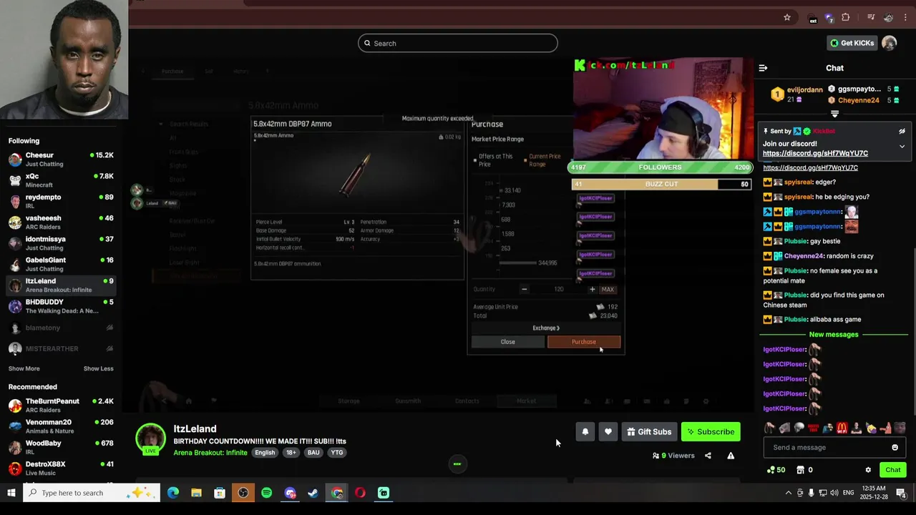Expand following list with Show More
916x515 pixels.
[24, 368]
